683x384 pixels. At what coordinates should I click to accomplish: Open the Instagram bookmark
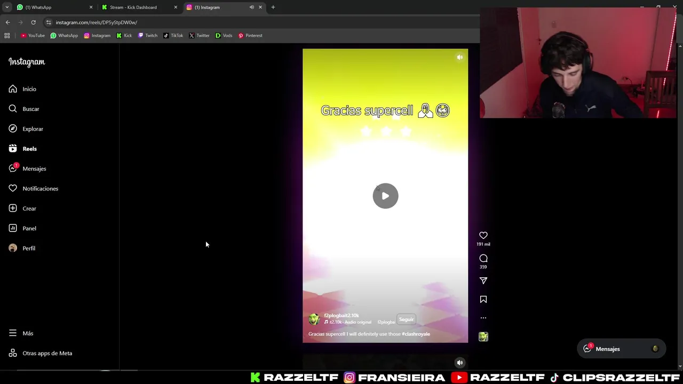click(97, 36)
